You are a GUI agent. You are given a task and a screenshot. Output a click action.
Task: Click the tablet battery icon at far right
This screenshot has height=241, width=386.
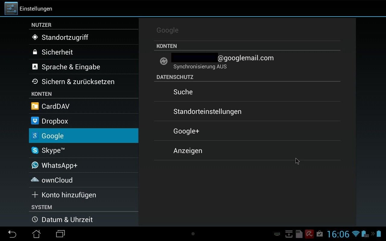coord(379,234)
